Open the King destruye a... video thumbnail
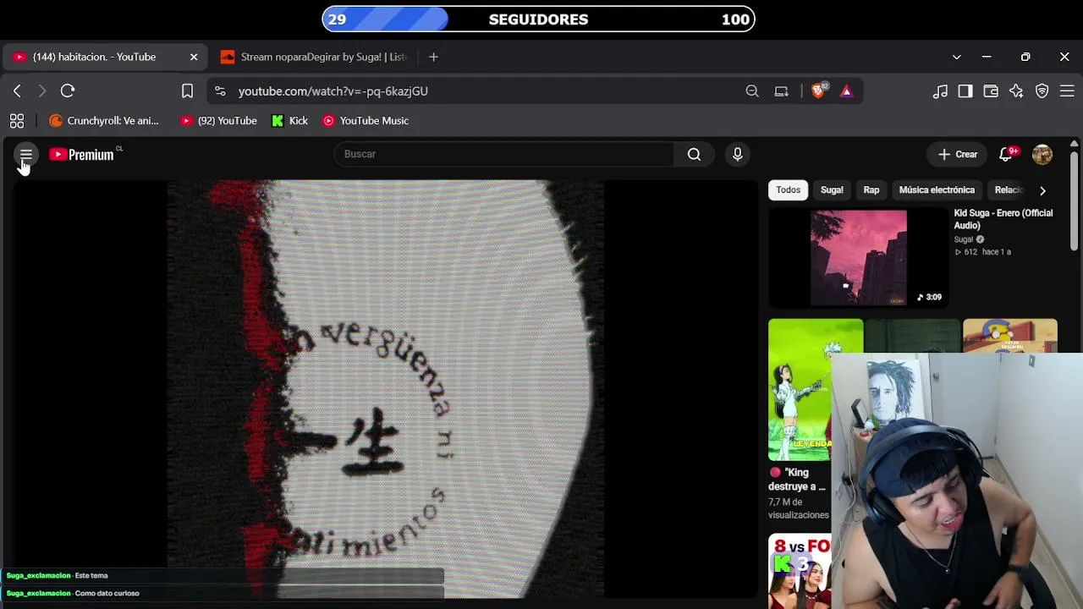 [x=816, y=389]
